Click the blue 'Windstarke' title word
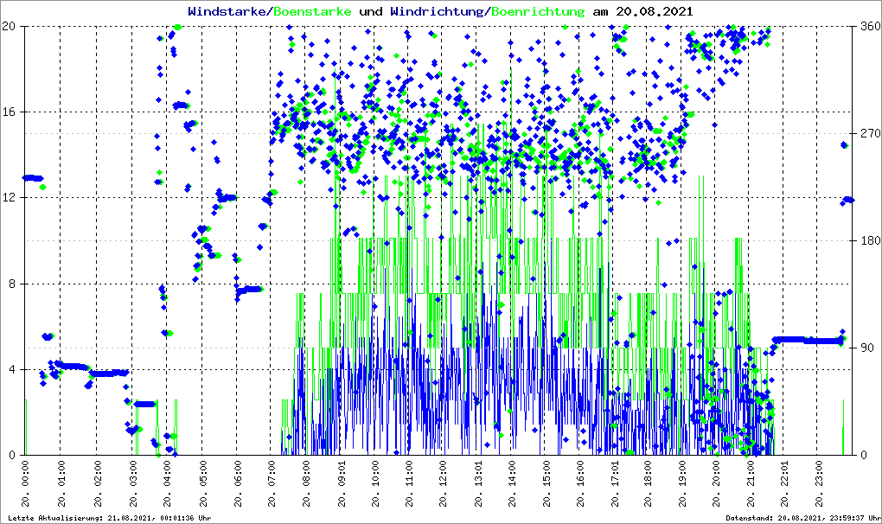 pyautogui.click(x=228, y=11)
